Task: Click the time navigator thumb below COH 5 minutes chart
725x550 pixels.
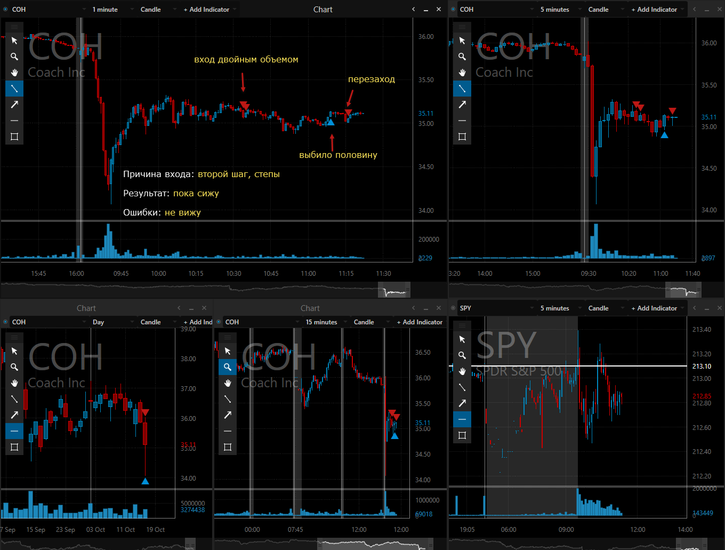Action: [x=683, y=291]
